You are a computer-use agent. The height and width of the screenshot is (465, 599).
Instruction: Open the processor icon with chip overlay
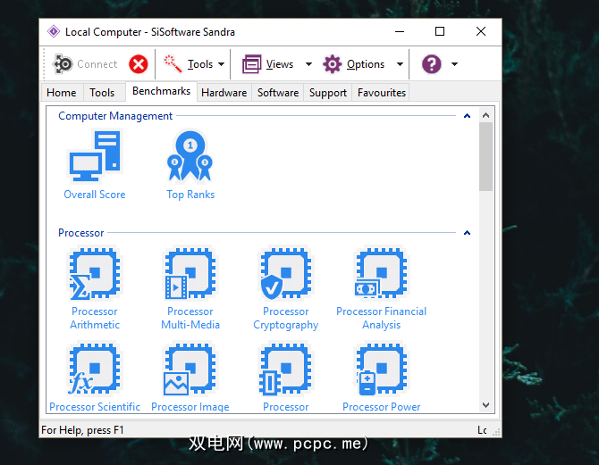tap(286, 378)
